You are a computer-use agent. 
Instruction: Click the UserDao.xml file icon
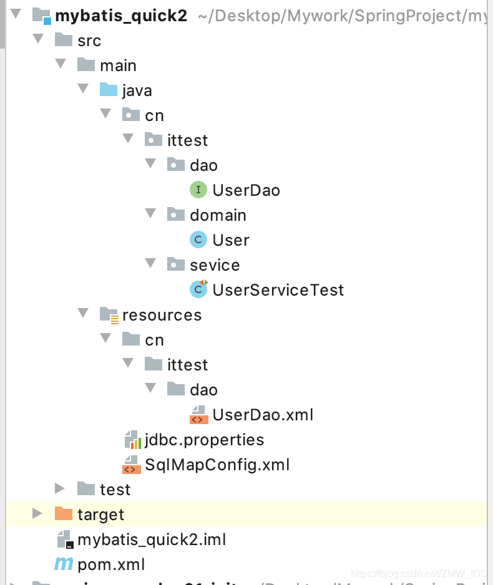point(198,415)
